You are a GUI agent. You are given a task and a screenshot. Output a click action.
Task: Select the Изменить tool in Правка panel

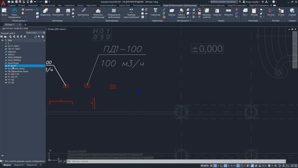[229, 12]
